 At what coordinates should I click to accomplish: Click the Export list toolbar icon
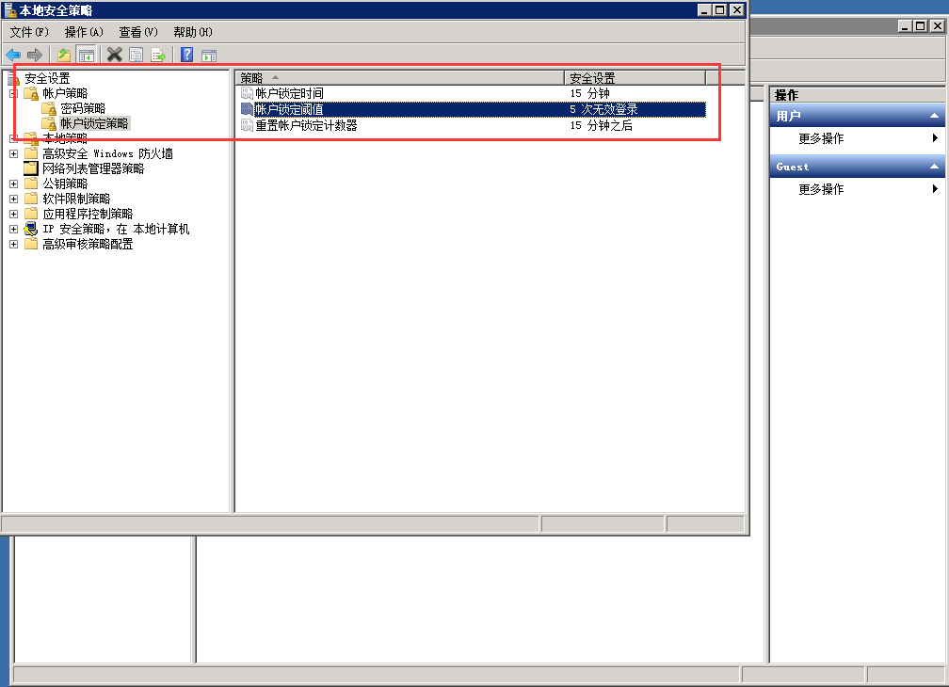coord(158,55)
